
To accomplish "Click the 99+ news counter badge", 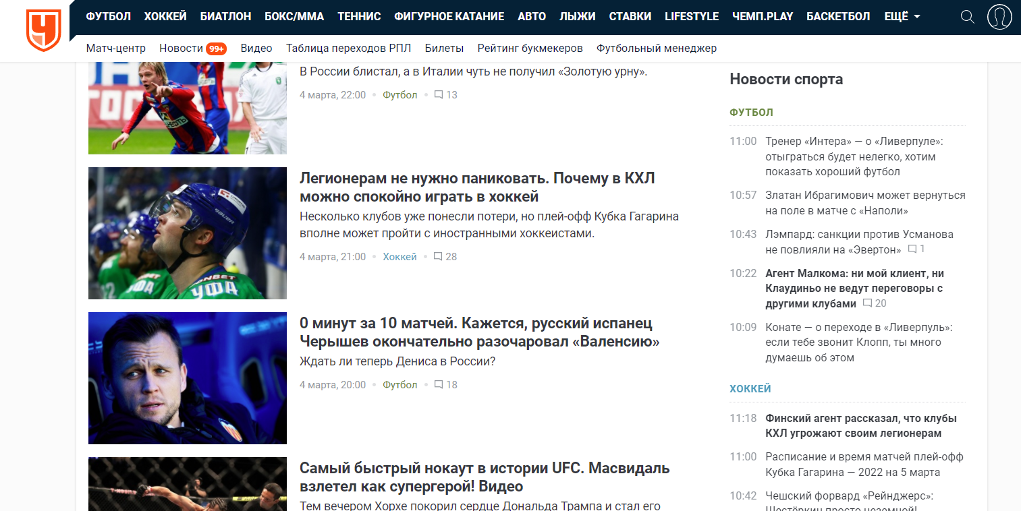I will (x=217, y=49).
